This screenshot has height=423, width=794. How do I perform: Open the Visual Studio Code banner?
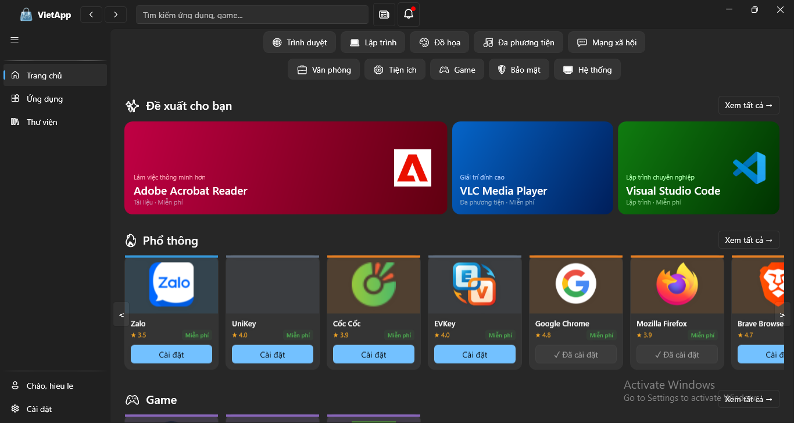699,168
